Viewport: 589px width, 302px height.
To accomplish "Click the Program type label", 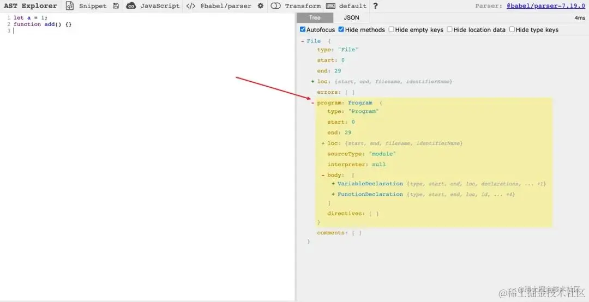I will pos(360,102).
